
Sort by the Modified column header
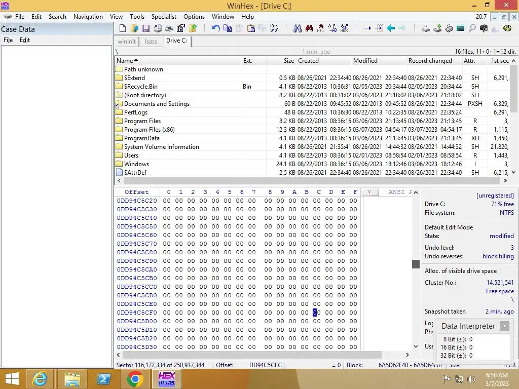point(379,61)
